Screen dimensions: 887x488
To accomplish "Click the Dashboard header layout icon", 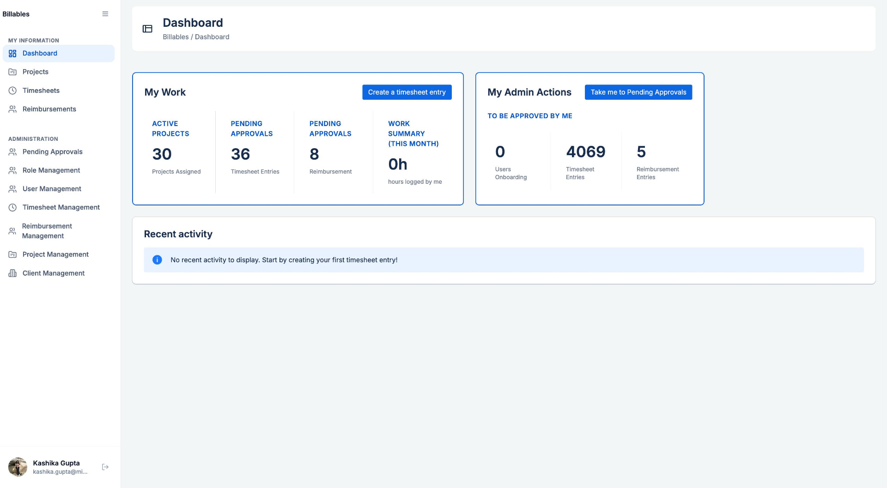I will pos(147,29).
